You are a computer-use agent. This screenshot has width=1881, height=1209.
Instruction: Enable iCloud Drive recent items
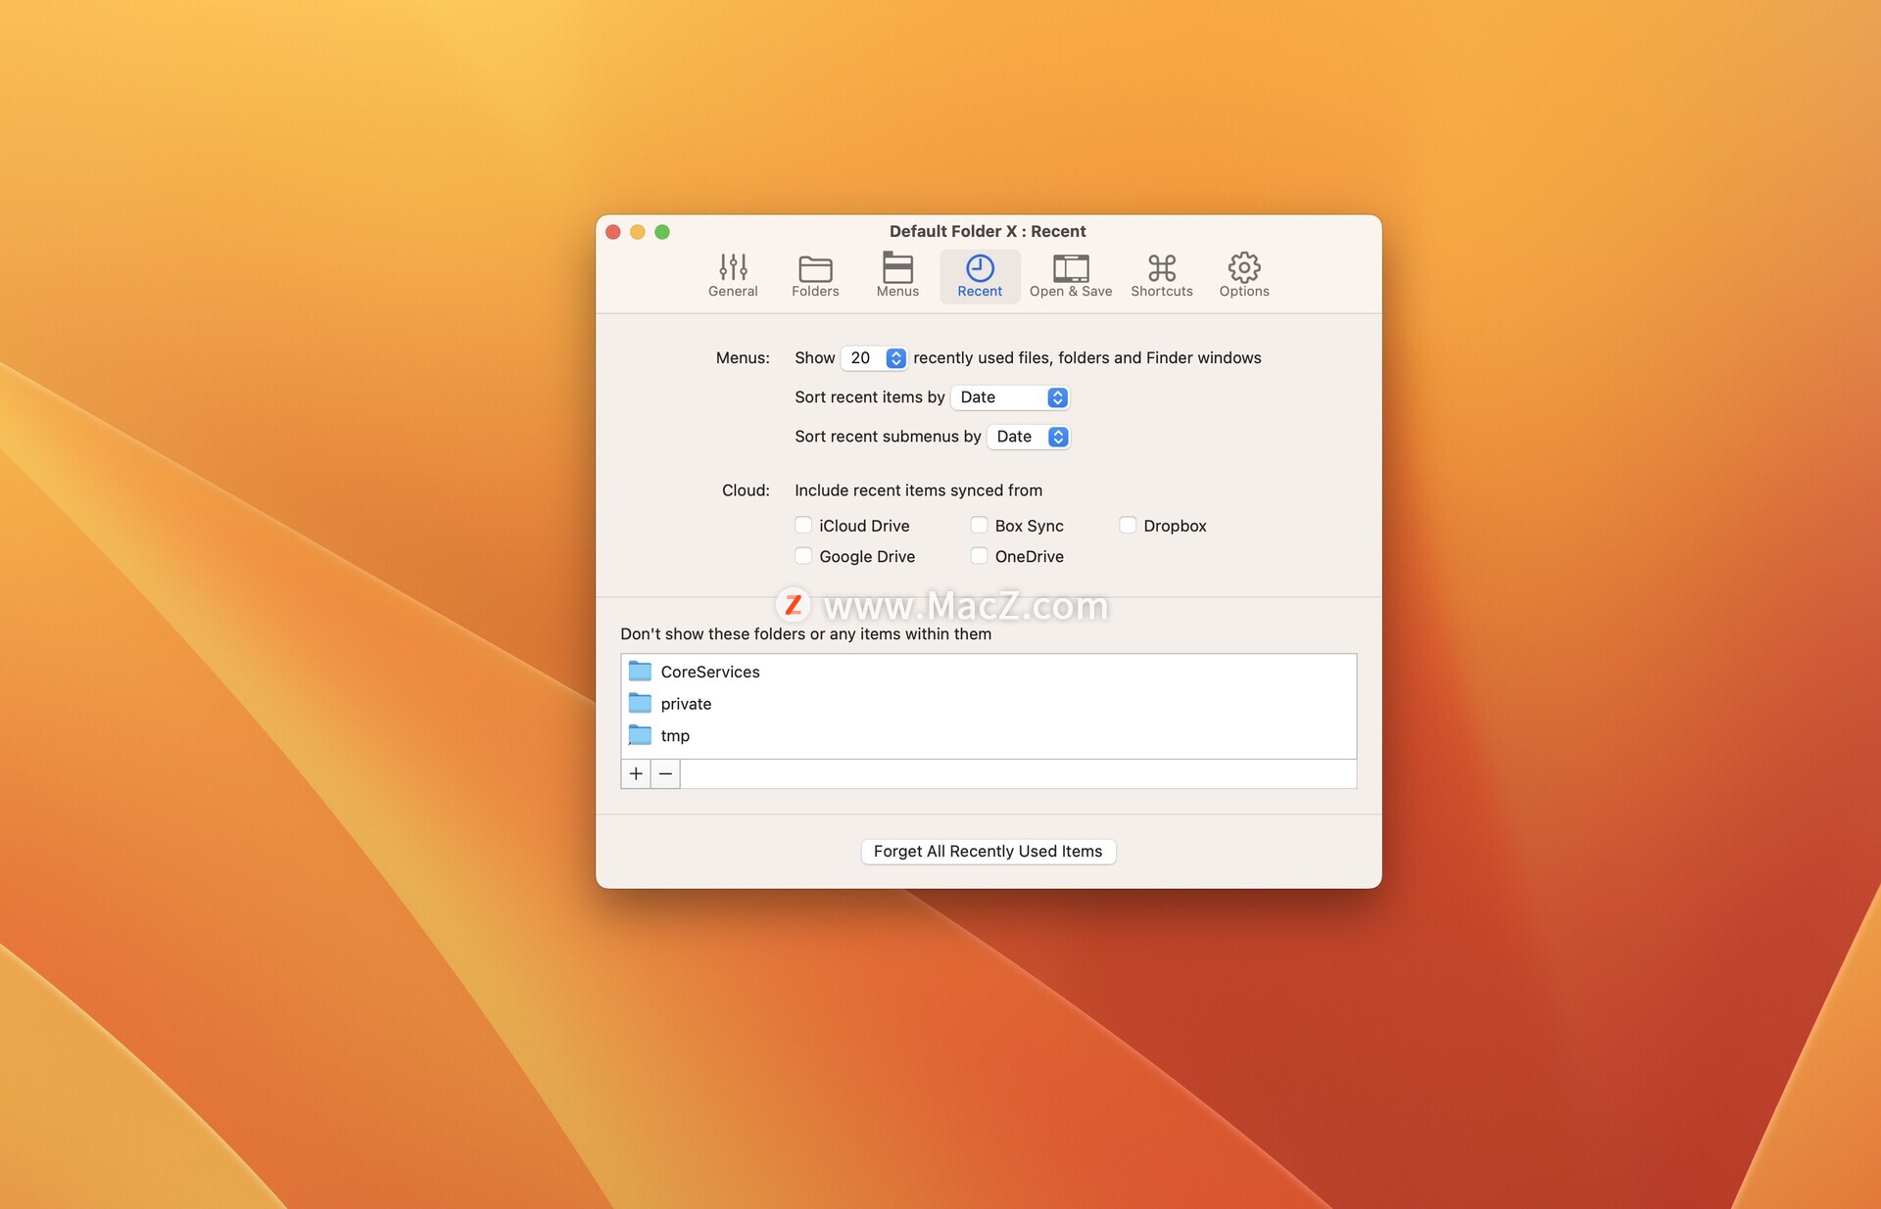(x=803, y=525)
